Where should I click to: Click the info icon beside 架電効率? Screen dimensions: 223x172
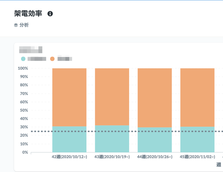tap(50, 14)
